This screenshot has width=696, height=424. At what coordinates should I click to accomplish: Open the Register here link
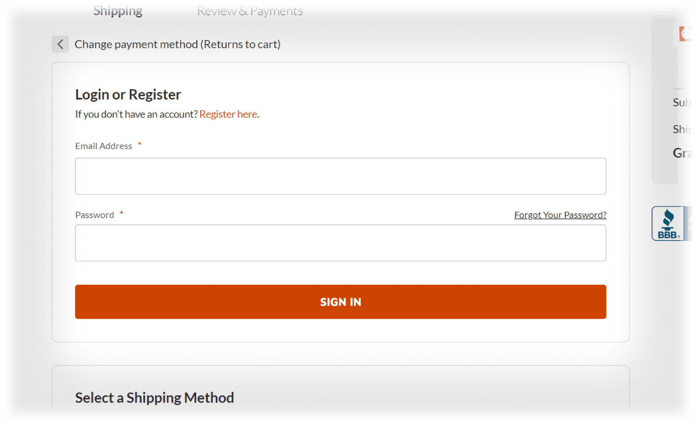coord(228,114)
